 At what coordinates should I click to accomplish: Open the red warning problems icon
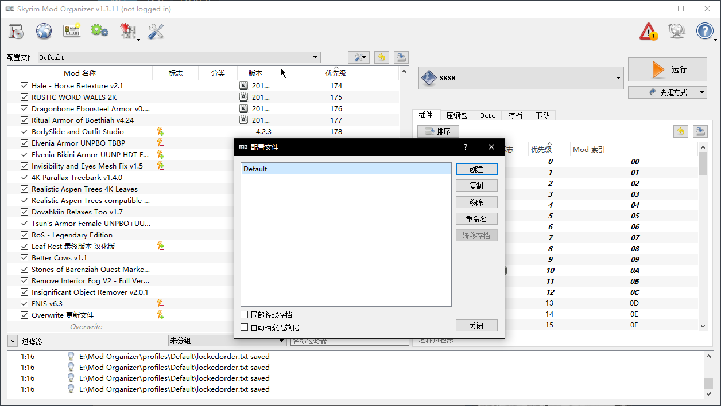click(x=649, y=31)
